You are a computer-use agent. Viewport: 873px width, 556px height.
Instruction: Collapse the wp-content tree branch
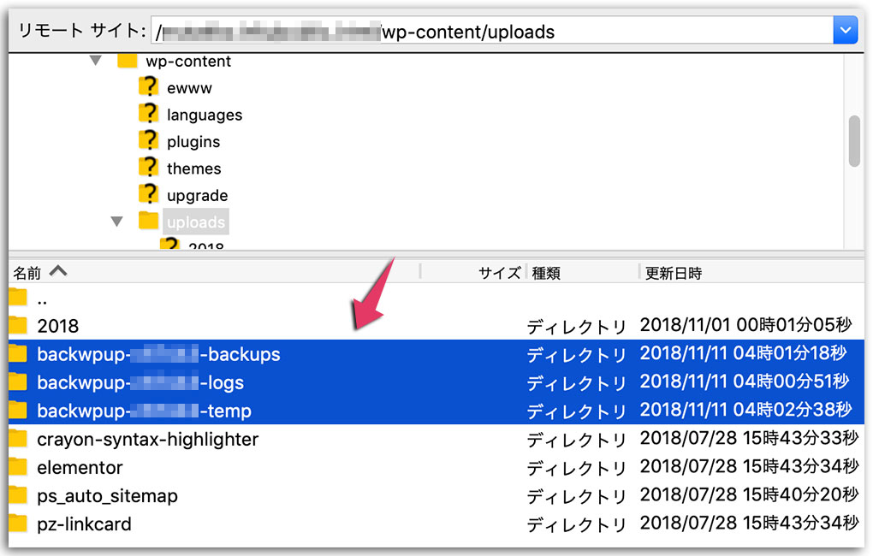(x=94, y=61)
